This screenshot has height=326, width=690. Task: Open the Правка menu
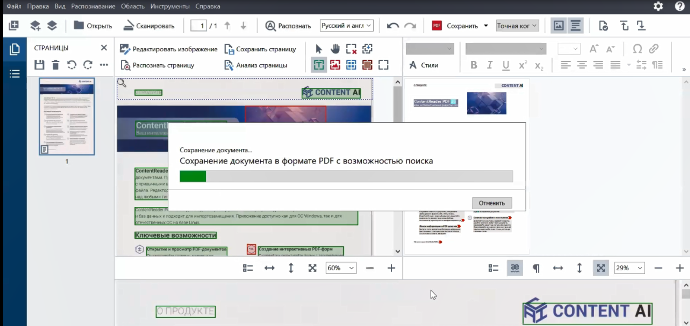click(38, 6)
